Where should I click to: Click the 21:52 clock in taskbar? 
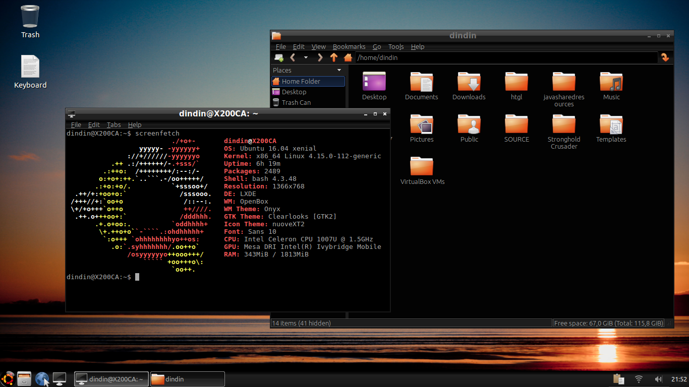tap(679, 379)
